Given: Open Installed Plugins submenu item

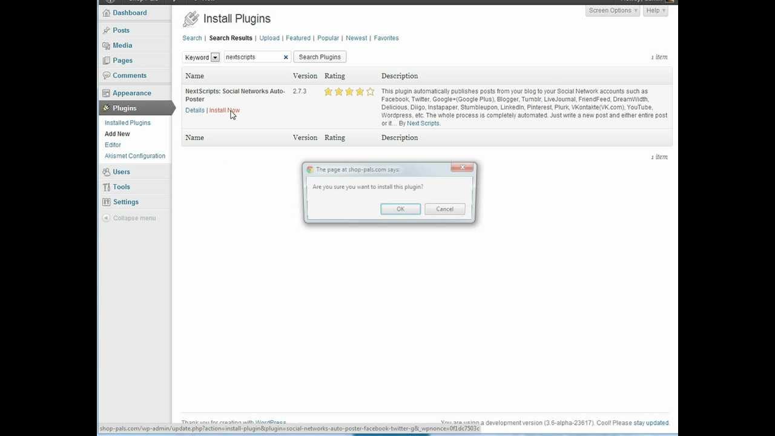Looking at the screenshot, I should (x=128, y=123).
